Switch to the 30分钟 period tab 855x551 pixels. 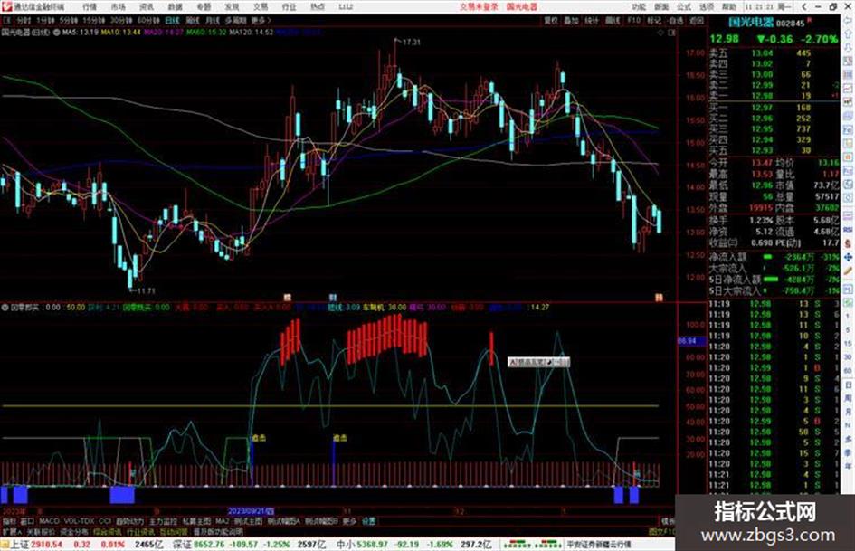tap(121, 20)
